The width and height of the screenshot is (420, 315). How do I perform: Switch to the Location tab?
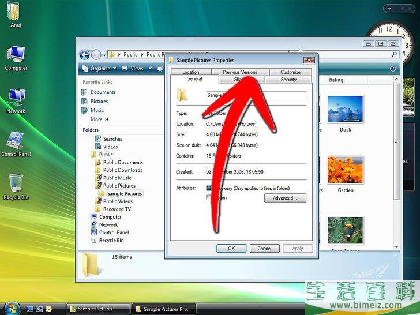191,72
